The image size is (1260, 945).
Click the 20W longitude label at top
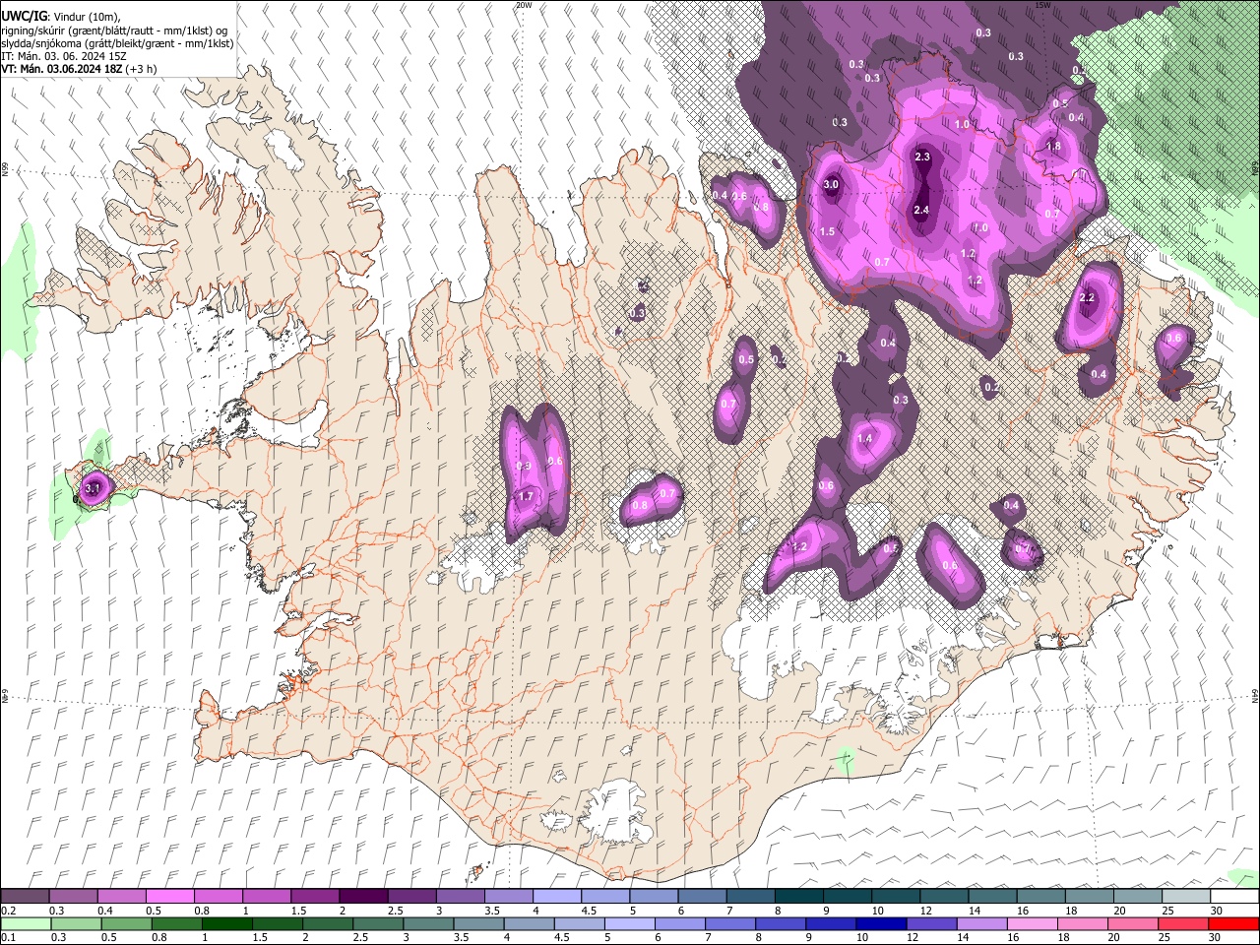(x=524, y=5)
